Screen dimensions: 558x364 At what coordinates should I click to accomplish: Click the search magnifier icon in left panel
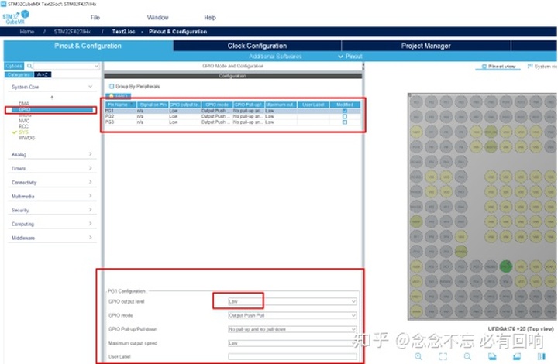(x=29, y=66)
